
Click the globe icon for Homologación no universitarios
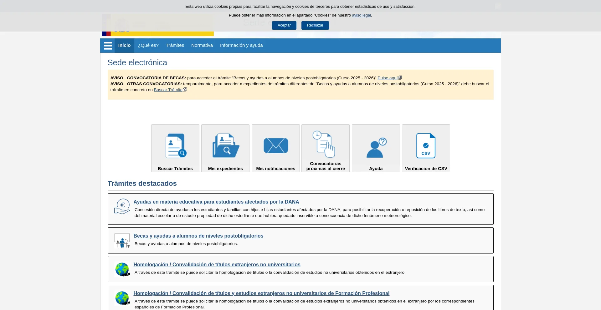coord(122,269)
